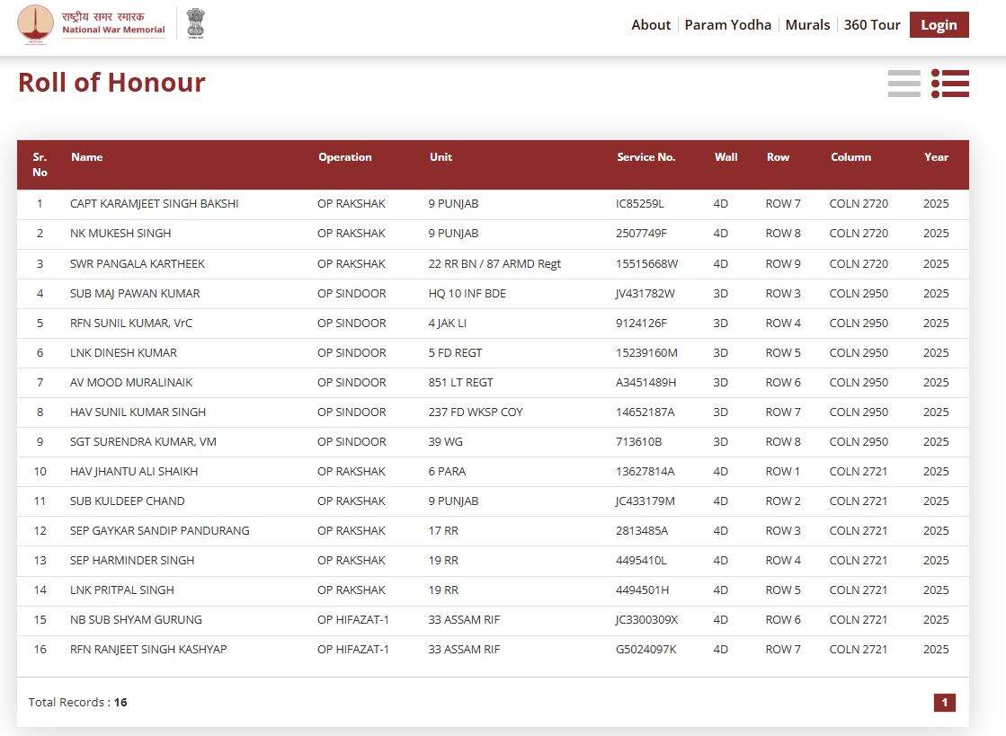Click unit HQ 10 INF BDE
Screen dimensions: 1006x736
467,294
